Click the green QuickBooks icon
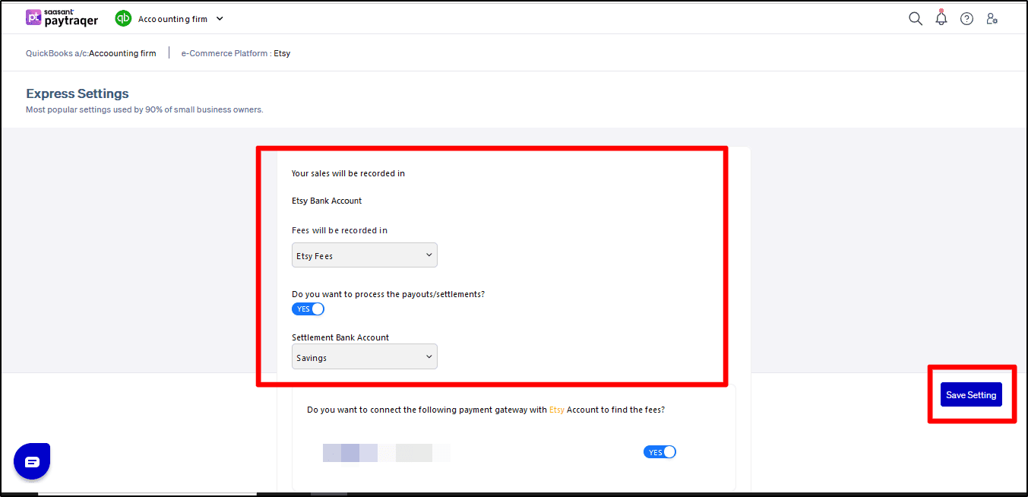 pyautogui.click(x=123, y=17)
